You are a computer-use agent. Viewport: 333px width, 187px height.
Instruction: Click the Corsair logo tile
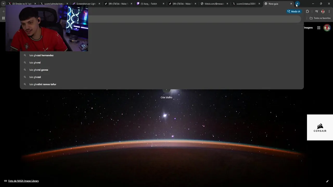click(x=320, y=128)
